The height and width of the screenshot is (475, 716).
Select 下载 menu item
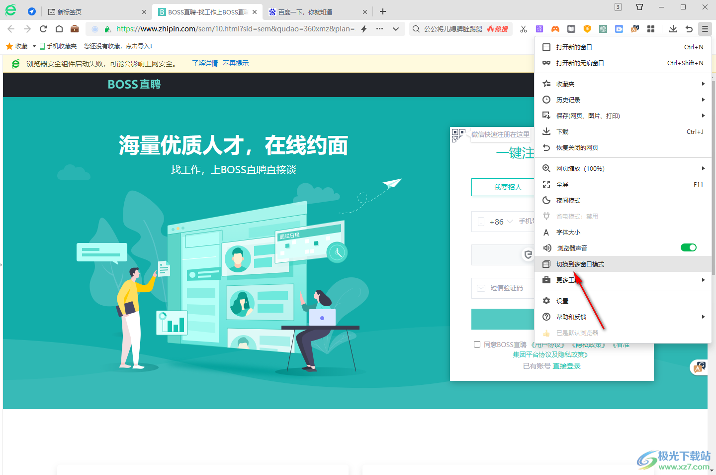[x=623, y=131]
